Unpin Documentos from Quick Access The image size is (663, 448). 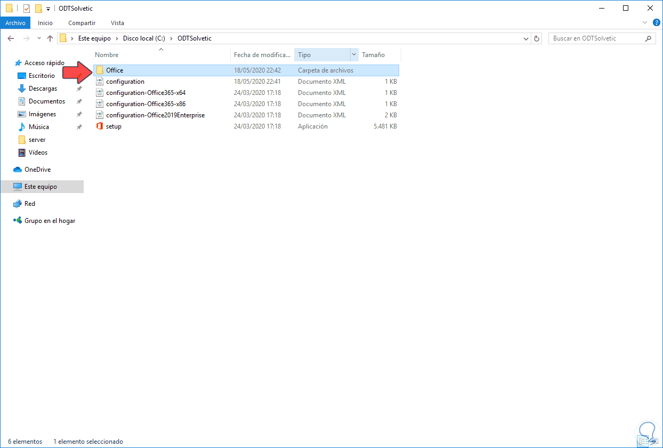(x=79, y=101)
